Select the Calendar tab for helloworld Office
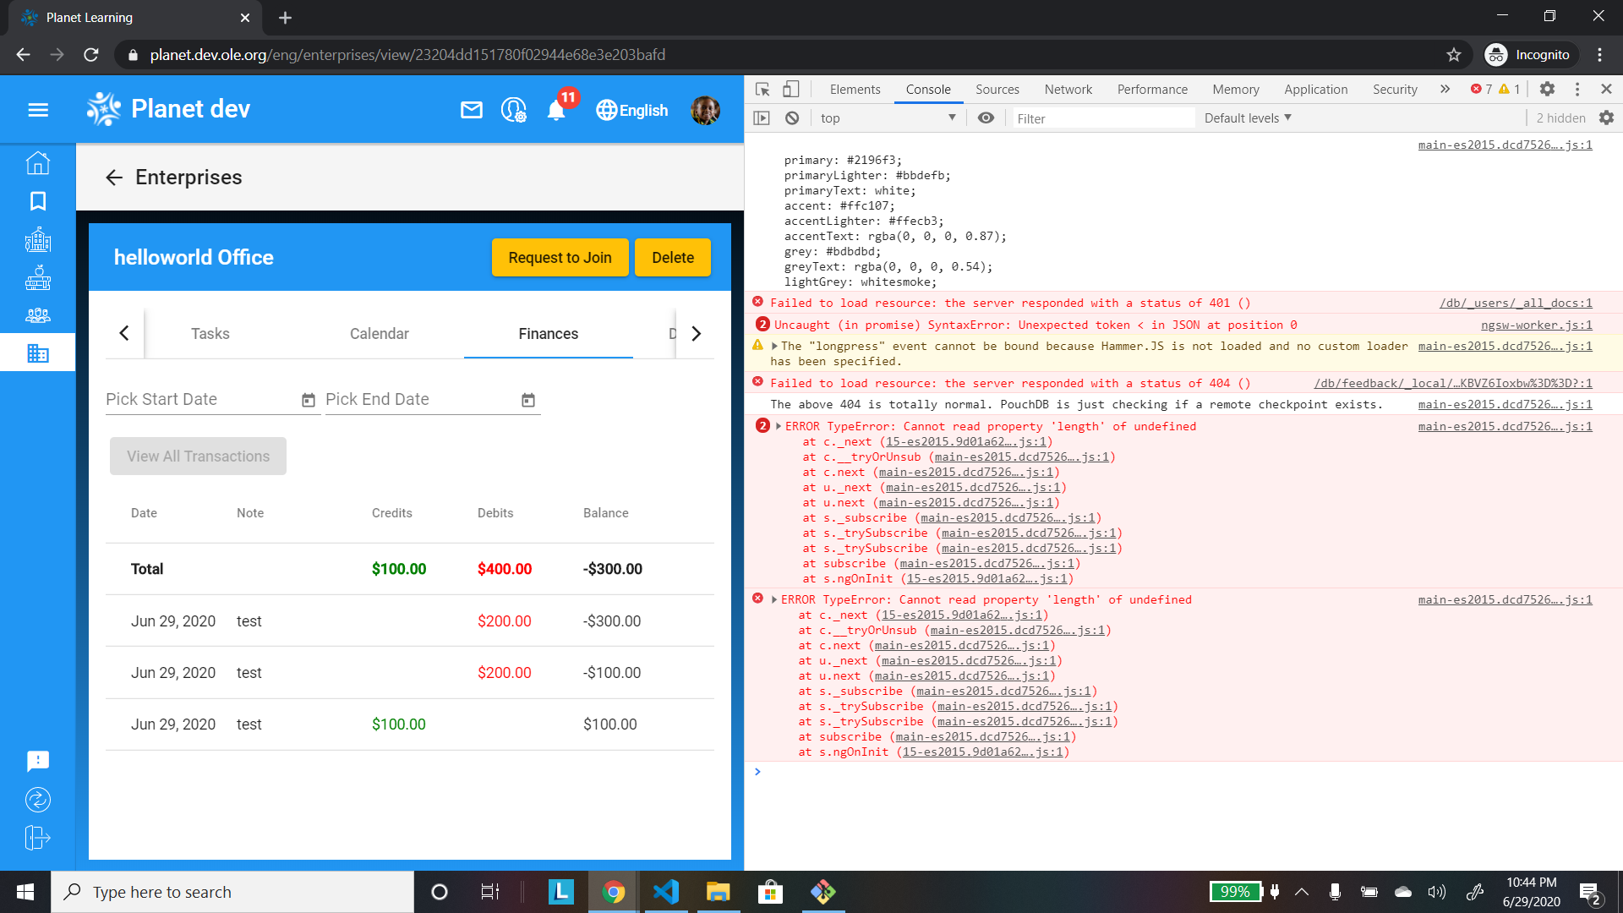The height and width of the screenshot is (913, 1623). (x=379, y=333)
